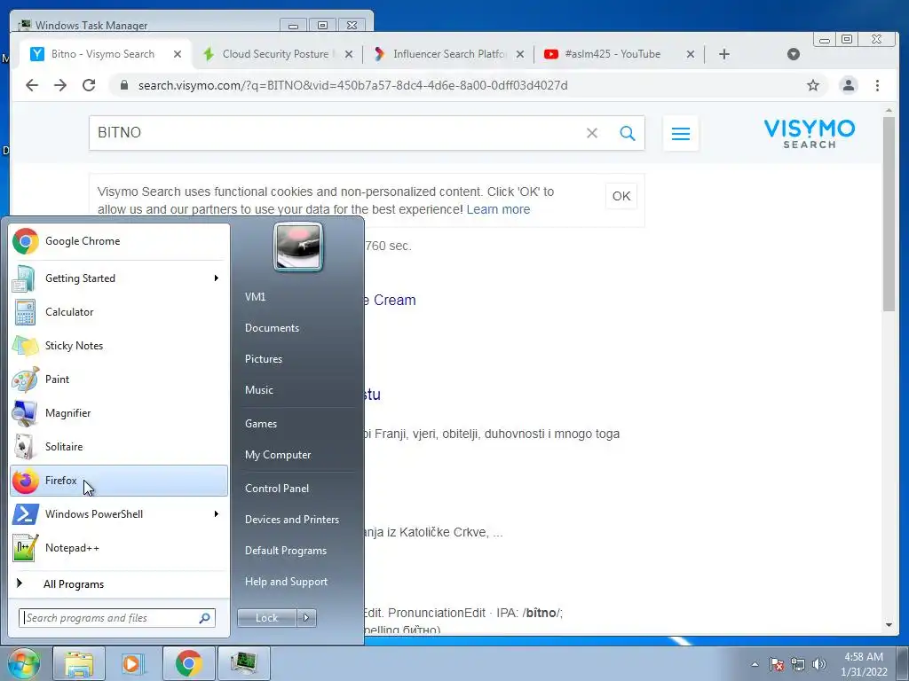
Task: Reload the current page
Action: coord(89,86)
